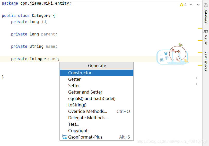Click the parent field identifier

coord(48,34)
